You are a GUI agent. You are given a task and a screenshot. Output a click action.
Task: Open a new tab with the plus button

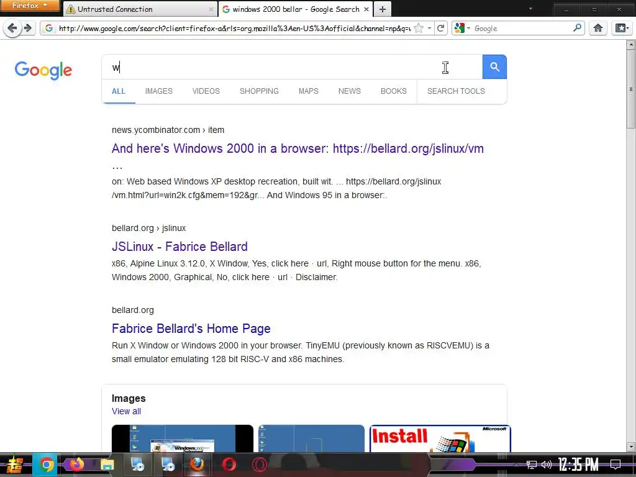point(383,9)
